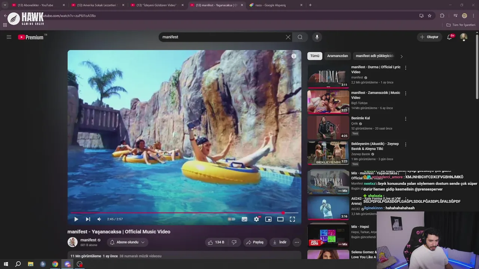
Task: Open options menu for Zamansızdık video
Action: pos(406,93)
